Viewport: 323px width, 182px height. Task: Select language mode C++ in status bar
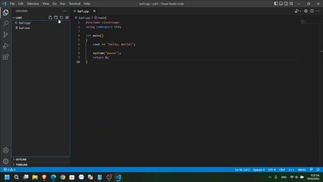[291, 170]
